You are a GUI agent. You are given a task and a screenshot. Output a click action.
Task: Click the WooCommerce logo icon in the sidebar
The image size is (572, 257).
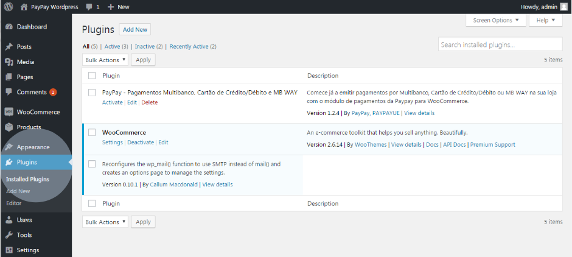coord(9,112)
